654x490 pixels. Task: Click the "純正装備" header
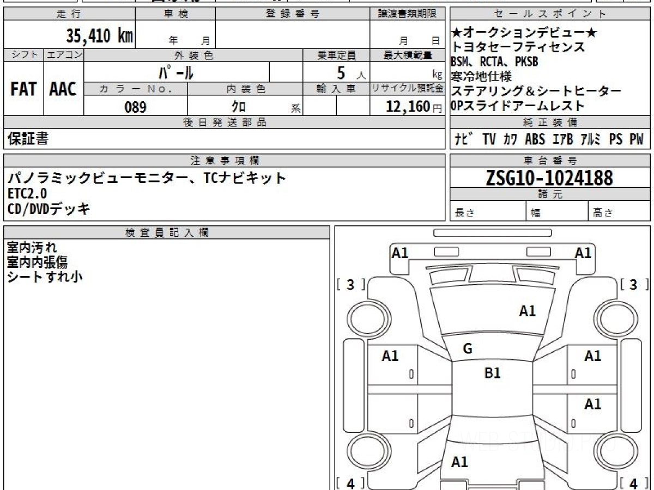550,122
